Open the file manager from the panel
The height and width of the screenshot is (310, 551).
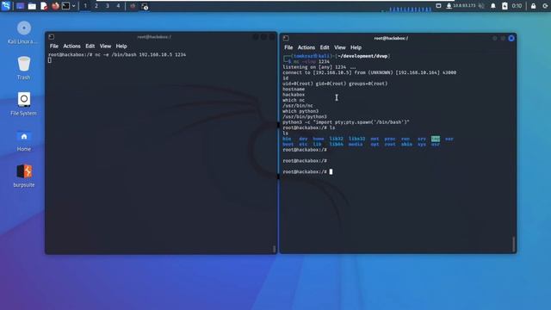(32, 6)
